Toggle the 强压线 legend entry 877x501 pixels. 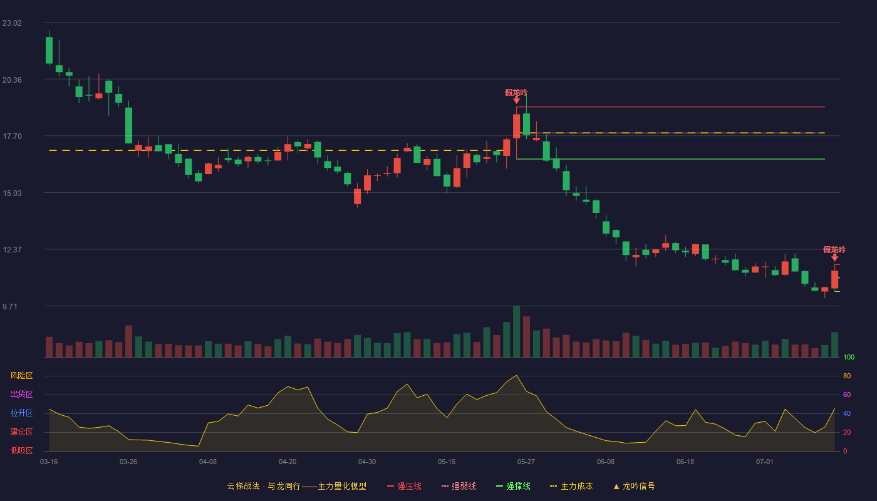[404, 486]
